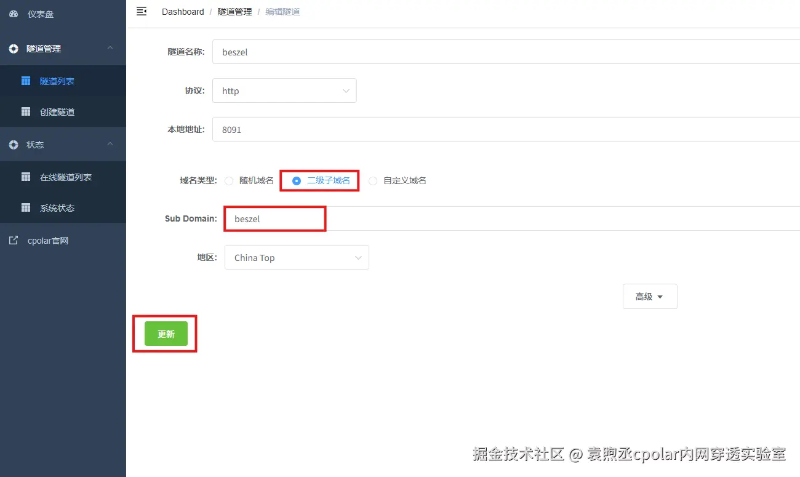Click the 隧道管理 circle icon
Screen dimensions: 800x477
14,49
